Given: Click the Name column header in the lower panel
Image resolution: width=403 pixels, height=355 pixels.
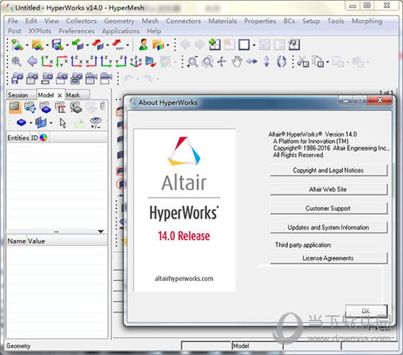Looking at the screenshot, I should point(16,241).
